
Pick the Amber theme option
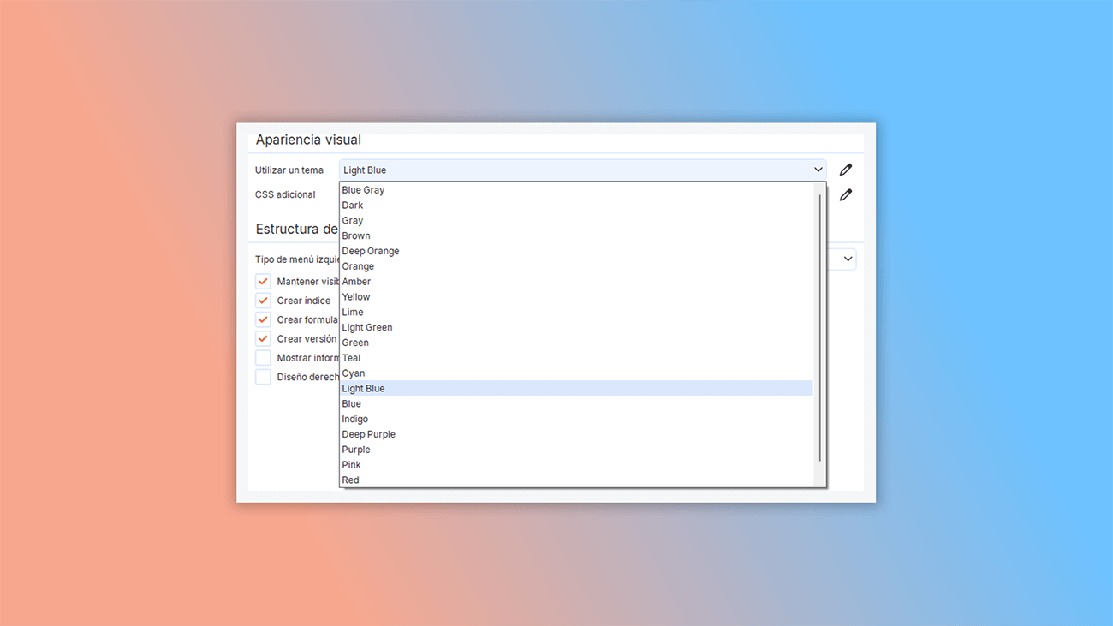(356, 281)
